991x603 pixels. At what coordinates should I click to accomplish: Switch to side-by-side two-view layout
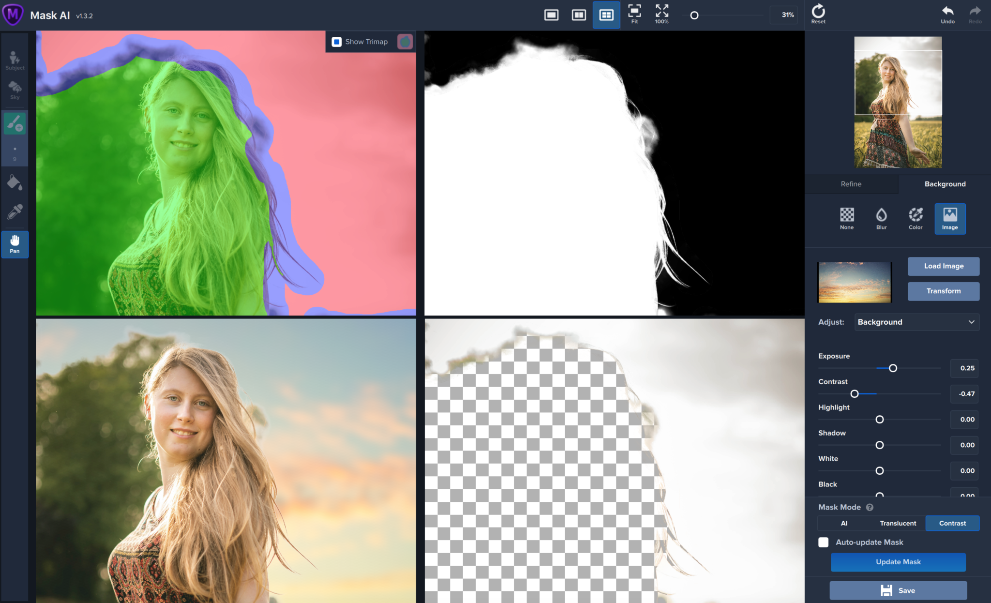pos(579,15)
